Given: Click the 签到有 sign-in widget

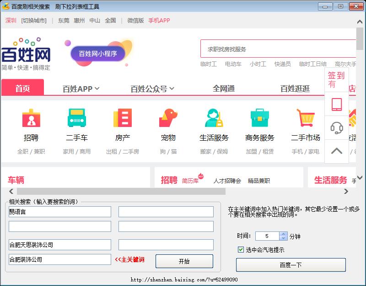Looking at the screenshot, I should 336,80.
